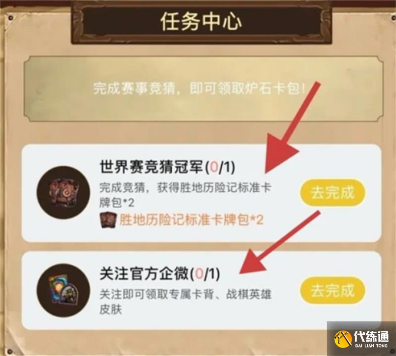Image resolution: width=396 pixels, height=356 pixels.
Task: Click the 世界赛竞猜冠军 task card background
Action: [201, 193]
